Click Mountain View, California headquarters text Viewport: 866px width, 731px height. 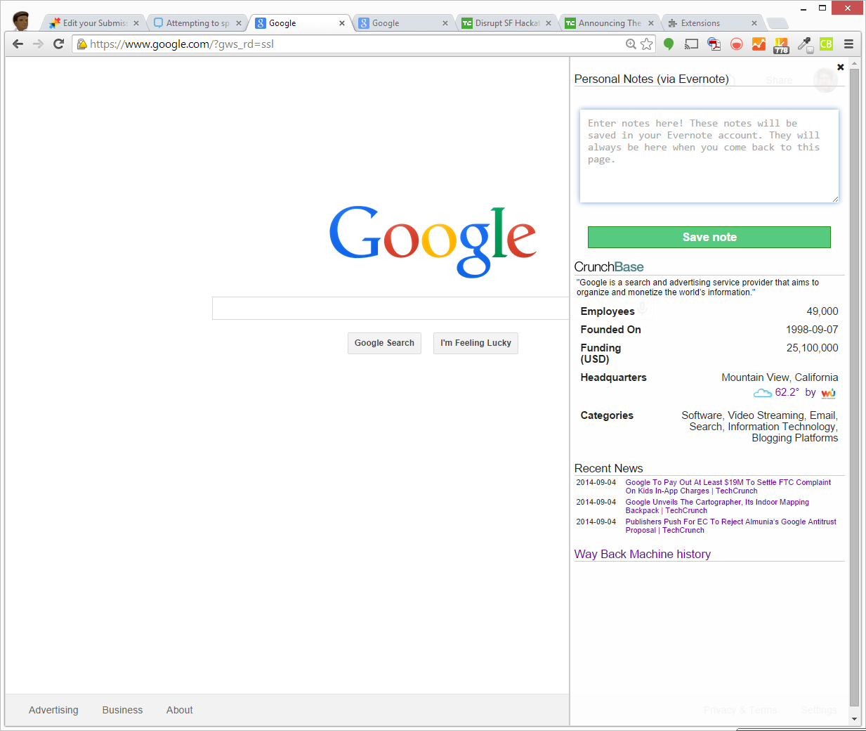coord(780,377)
